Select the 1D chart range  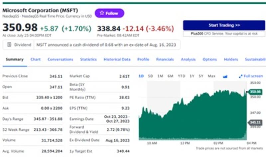141,76
